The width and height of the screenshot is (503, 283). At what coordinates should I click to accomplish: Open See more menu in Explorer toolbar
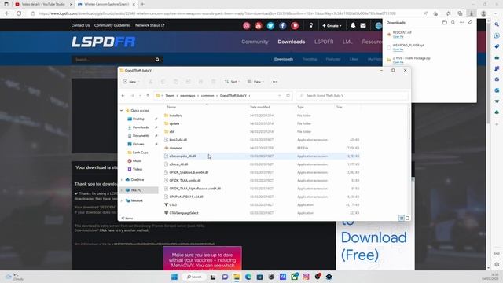click(x=274, y=82)
